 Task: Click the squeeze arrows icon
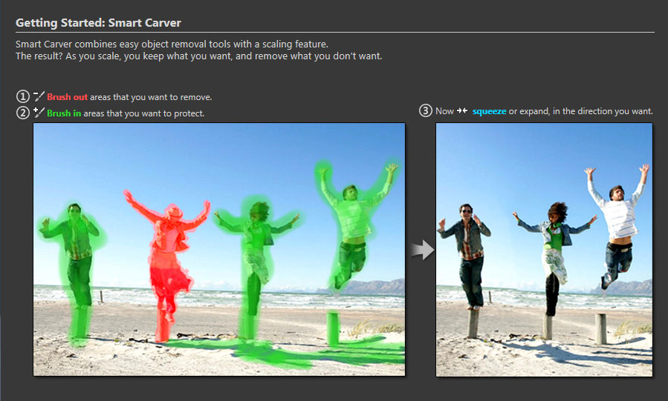pyautogui.click(x=462, y=111)
